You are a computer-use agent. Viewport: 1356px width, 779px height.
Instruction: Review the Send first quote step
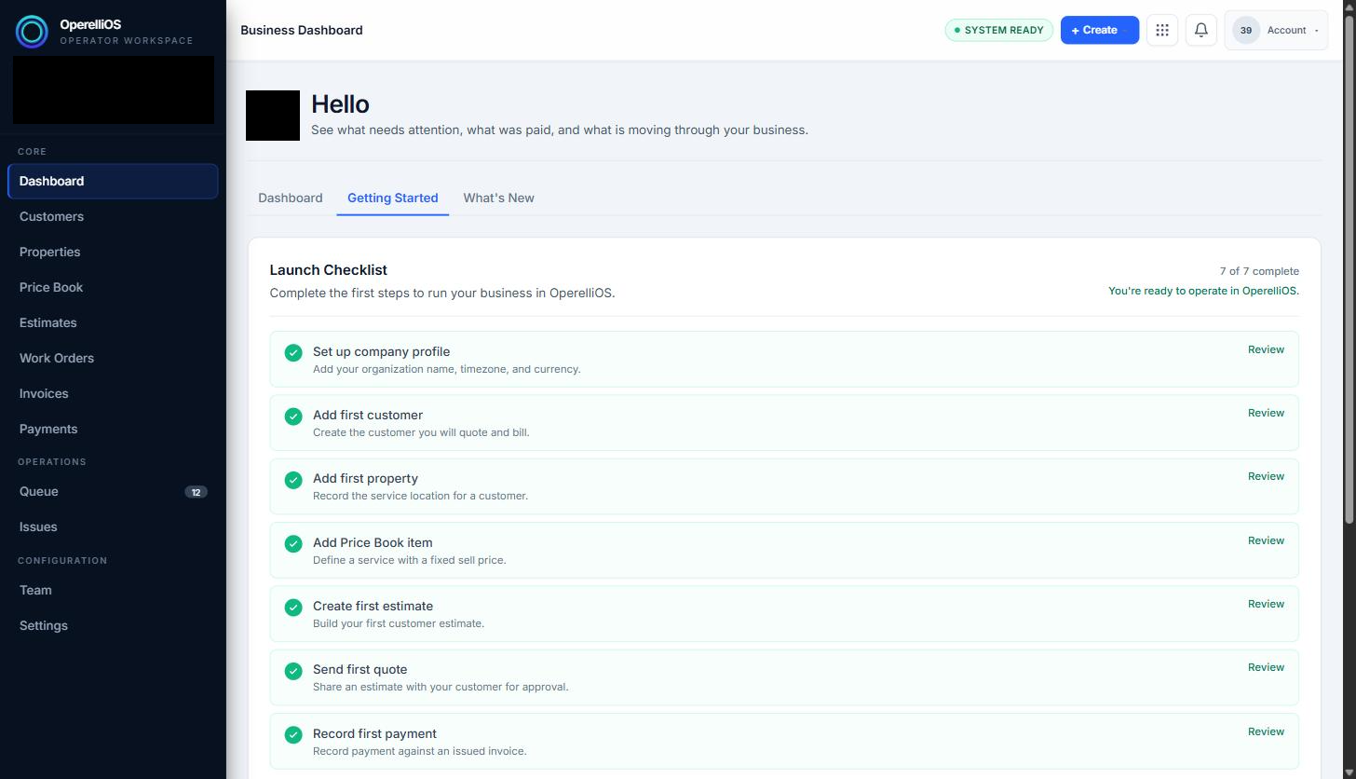[x=1266, y=667]
